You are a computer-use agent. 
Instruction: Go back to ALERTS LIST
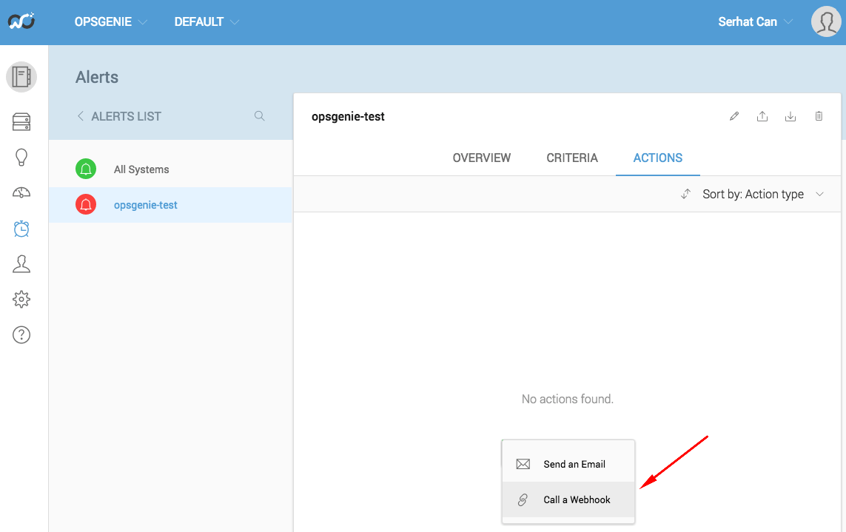pos(119,116)
